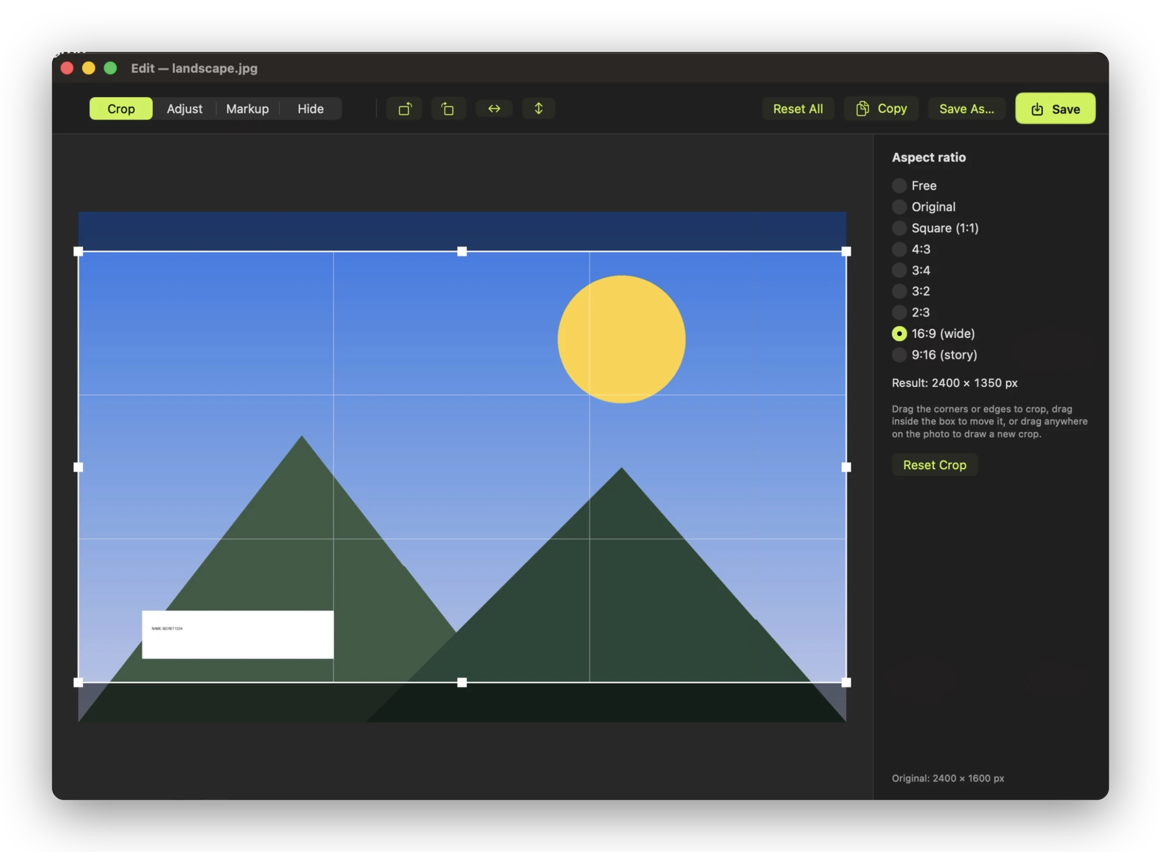The image size is (1161, 852).
Task: Click the white label box in the photo
Action: [x=237, y=635]
